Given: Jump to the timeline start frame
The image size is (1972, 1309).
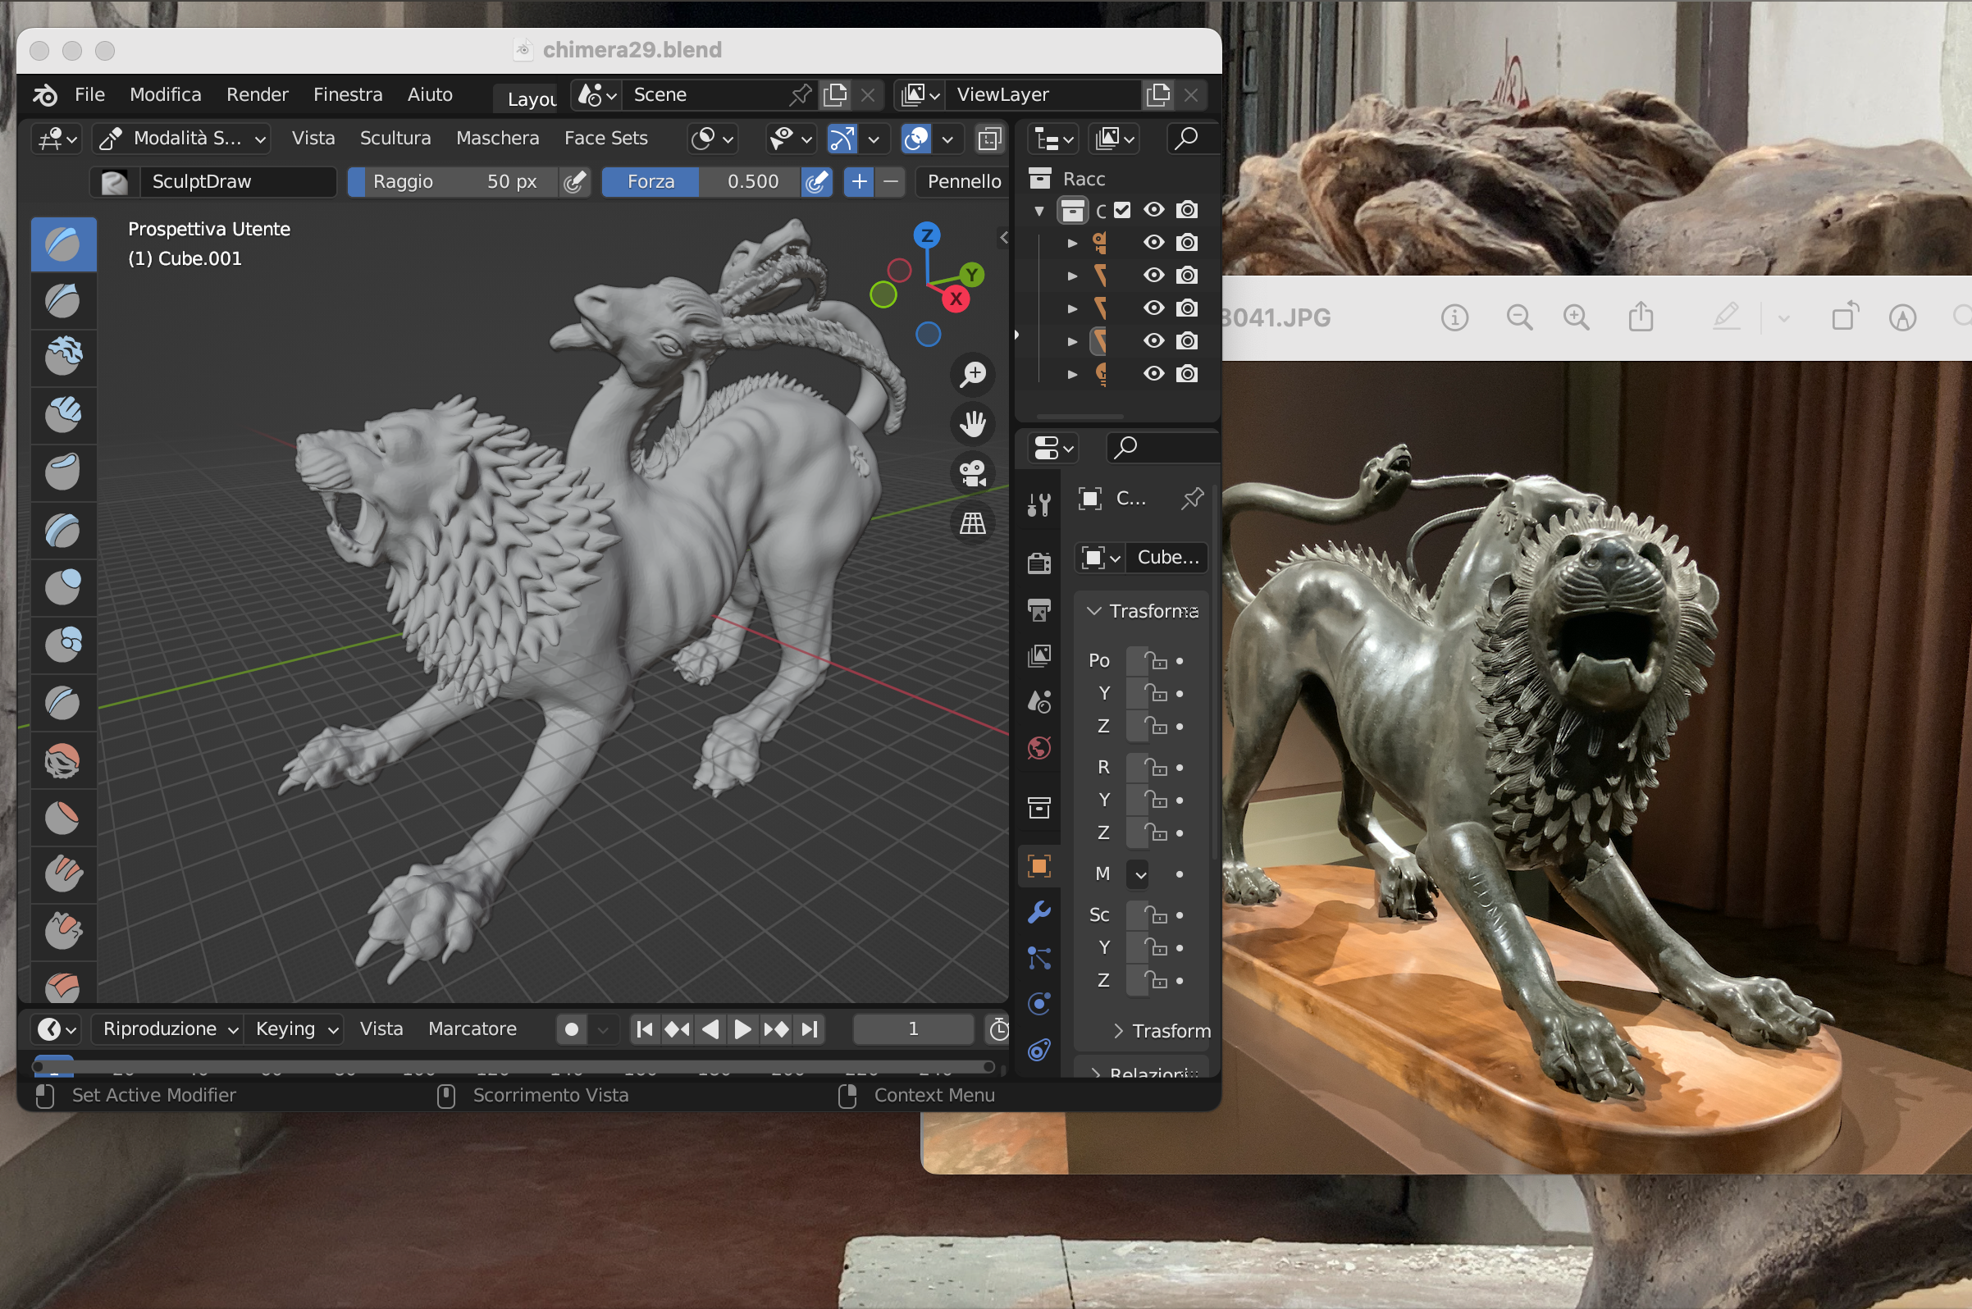Looking at the screenshot, I should (644, 1029).
